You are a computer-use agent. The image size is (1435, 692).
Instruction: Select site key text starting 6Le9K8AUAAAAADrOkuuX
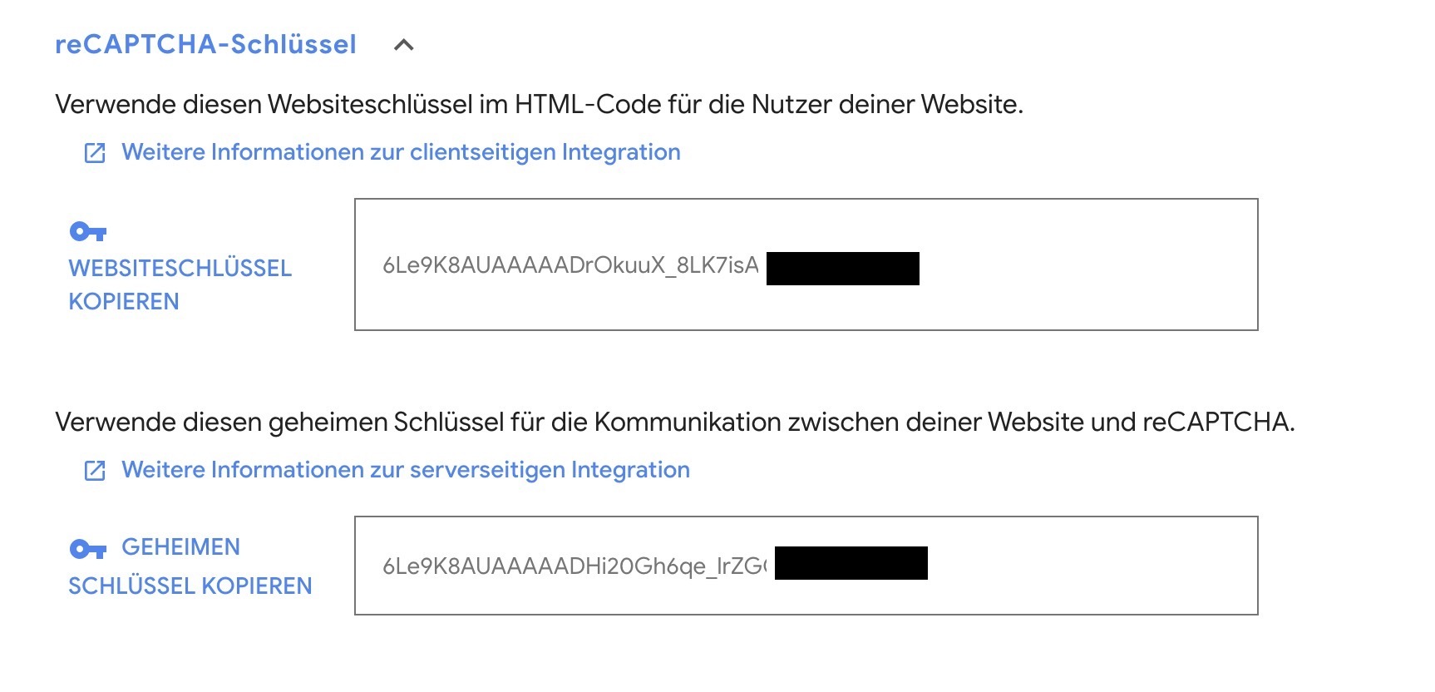[570, 265]
